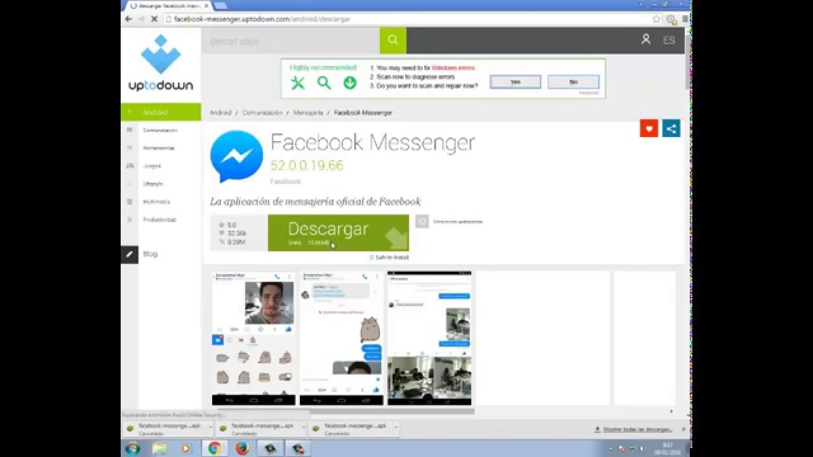
Task: Click browser back arrow
Action: 128,19
